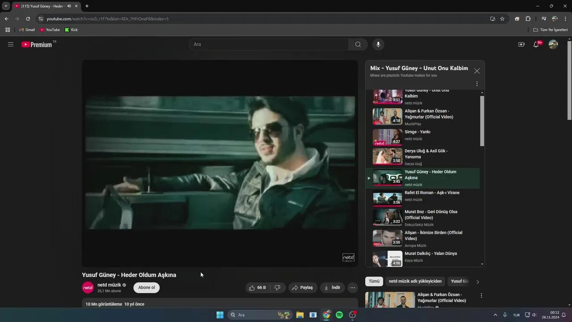The height and width of the screenshot is (322, 572).
Task: Open the Chrome apps grid shortcut
Action: (x=8, y=30)
